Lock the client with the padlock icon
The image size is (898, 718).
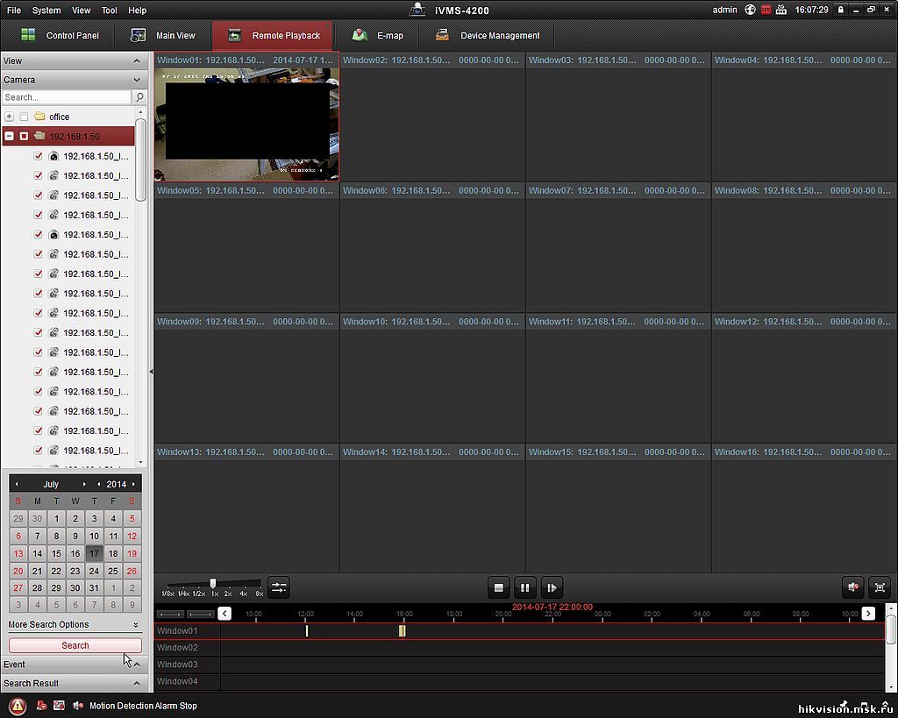[x=840, y=10]
